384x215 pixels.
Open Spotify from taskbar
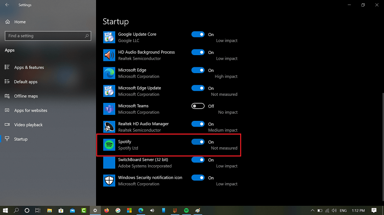186,210
